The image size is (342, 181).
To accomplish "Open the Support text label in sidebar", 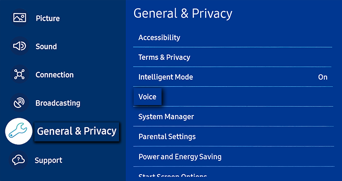I will pyautogui.click(x=48, y=160).
